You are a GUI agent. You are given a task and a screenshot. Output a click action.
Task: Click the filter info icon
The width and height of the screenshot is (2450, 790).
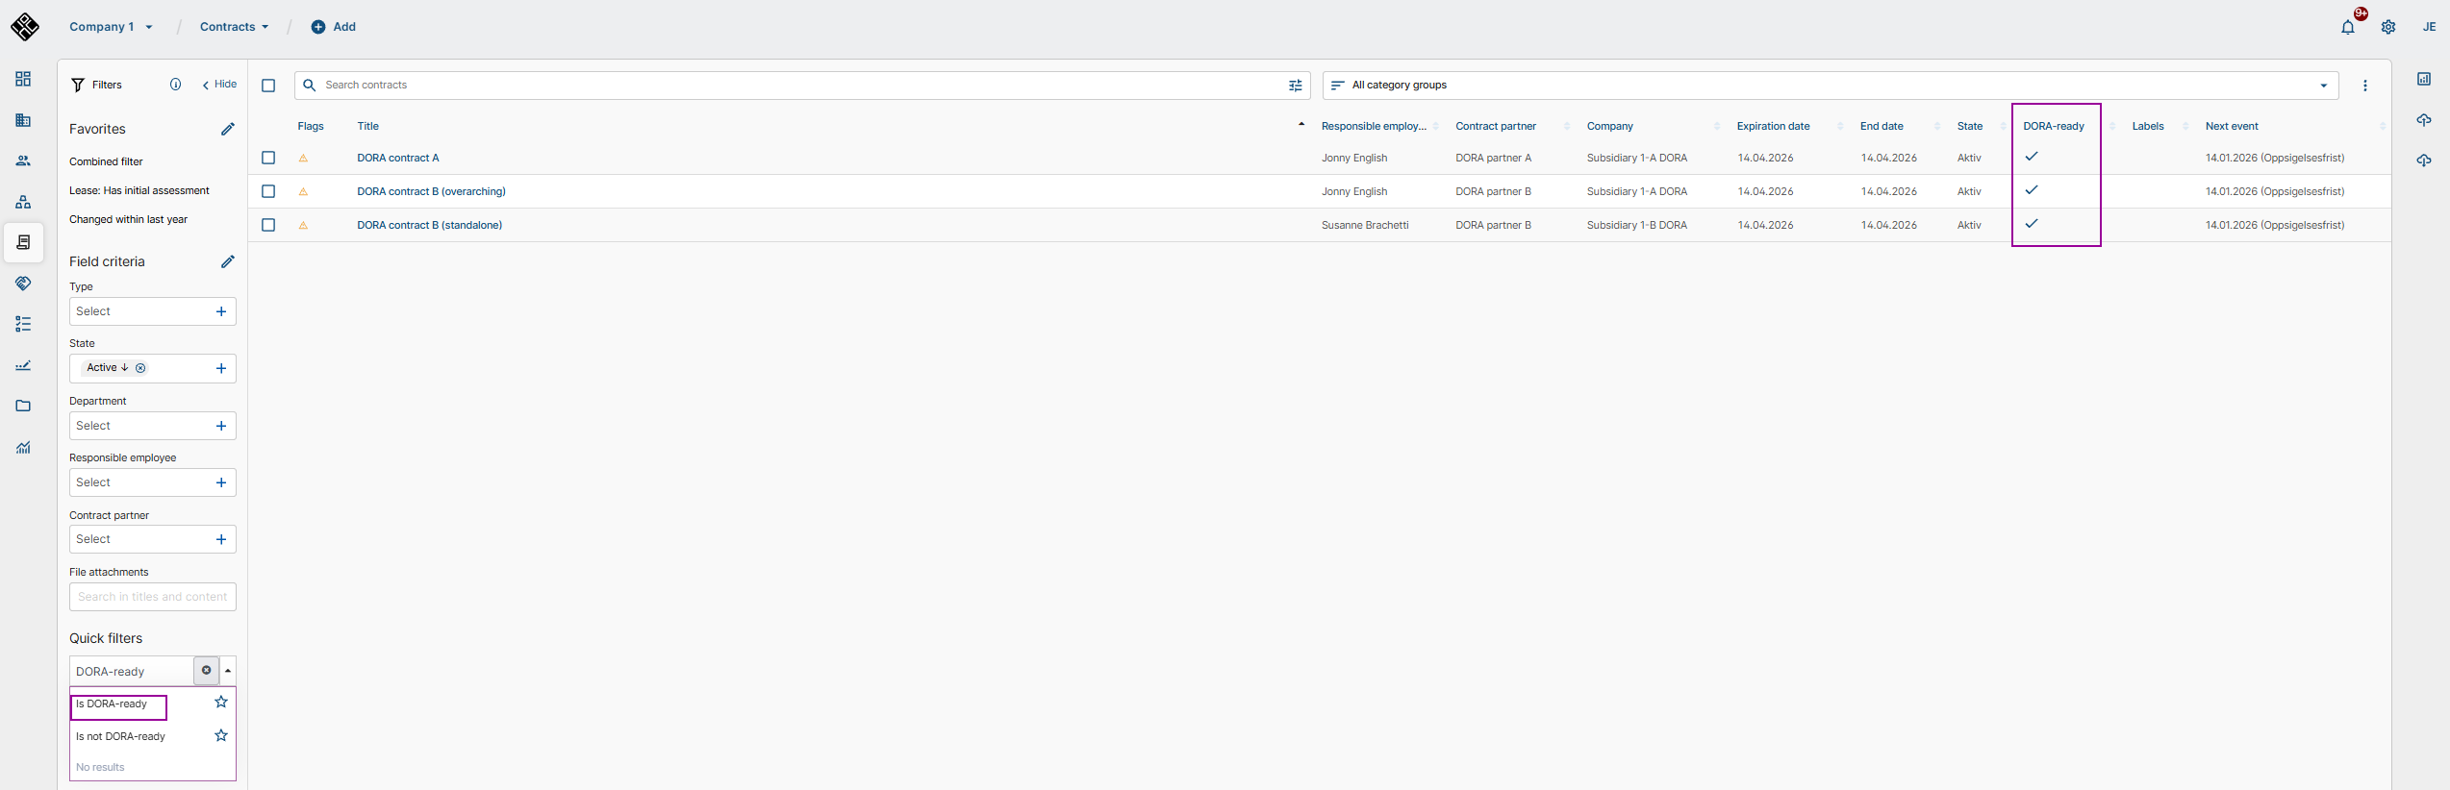(x=175, y=85)
